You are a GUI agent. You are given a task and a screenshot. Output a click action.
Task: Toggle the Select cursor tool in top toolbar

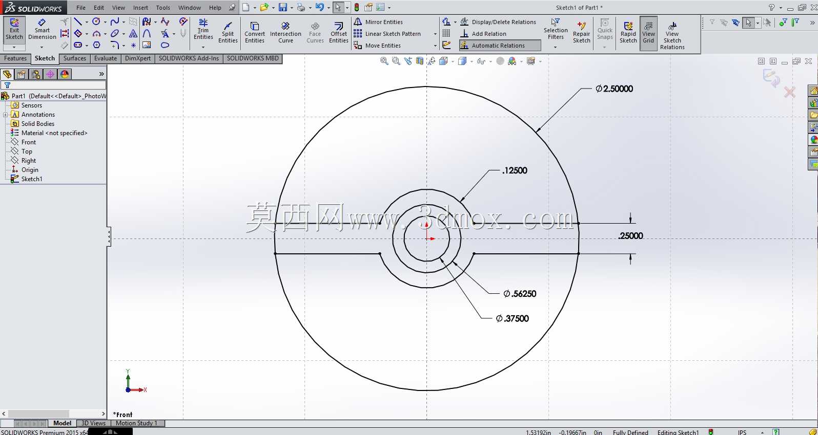coord(338,8)
